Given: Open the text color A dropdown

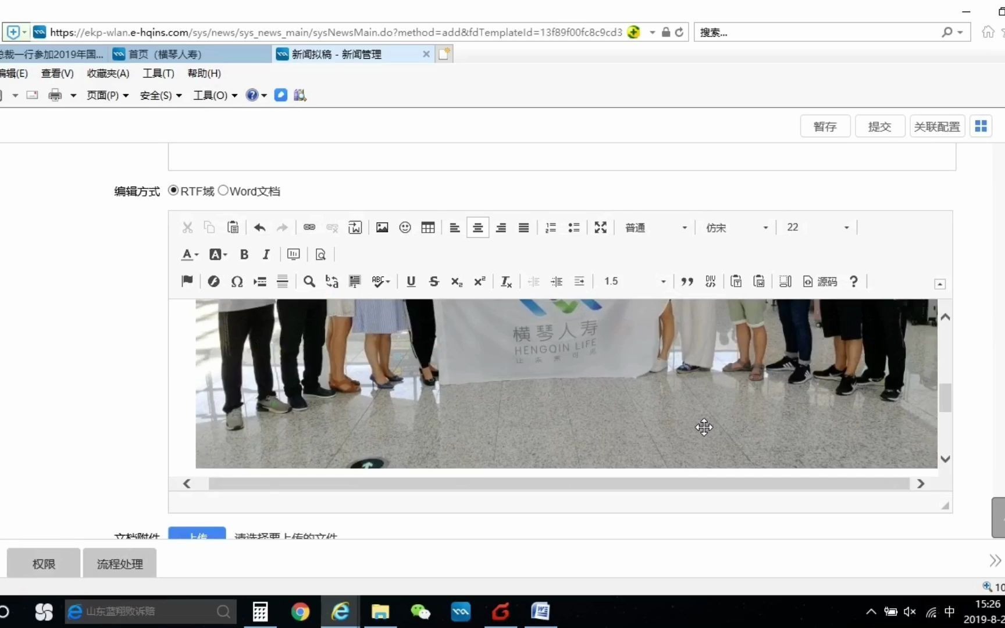Looking at the screenshot, I should point(190,254).
